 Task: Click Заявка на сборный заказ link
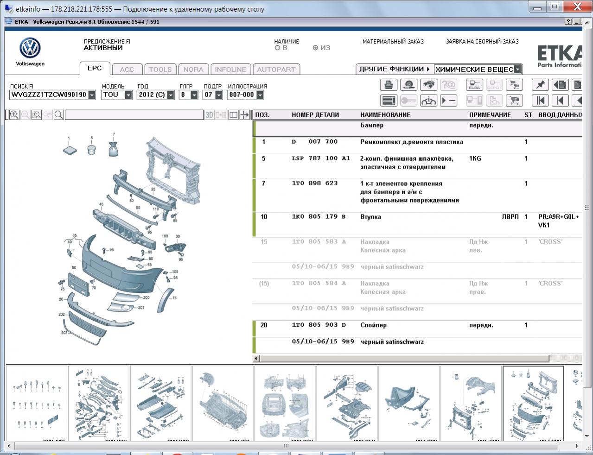coord(482,42)
